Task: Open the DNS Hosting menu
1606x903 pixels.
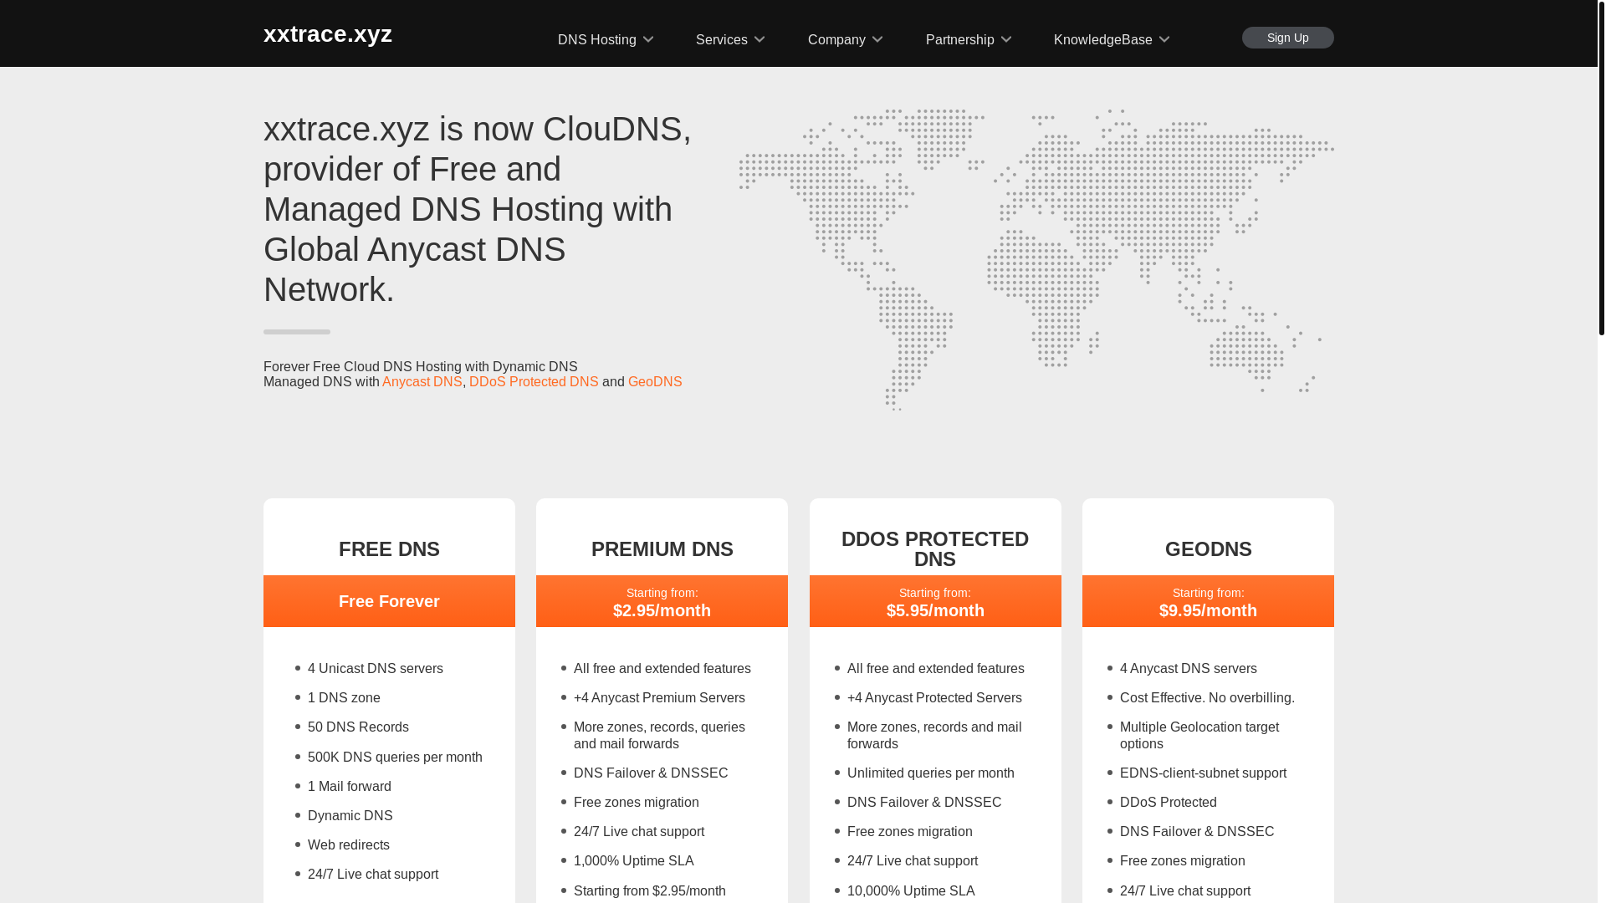Action: [596, 40]
